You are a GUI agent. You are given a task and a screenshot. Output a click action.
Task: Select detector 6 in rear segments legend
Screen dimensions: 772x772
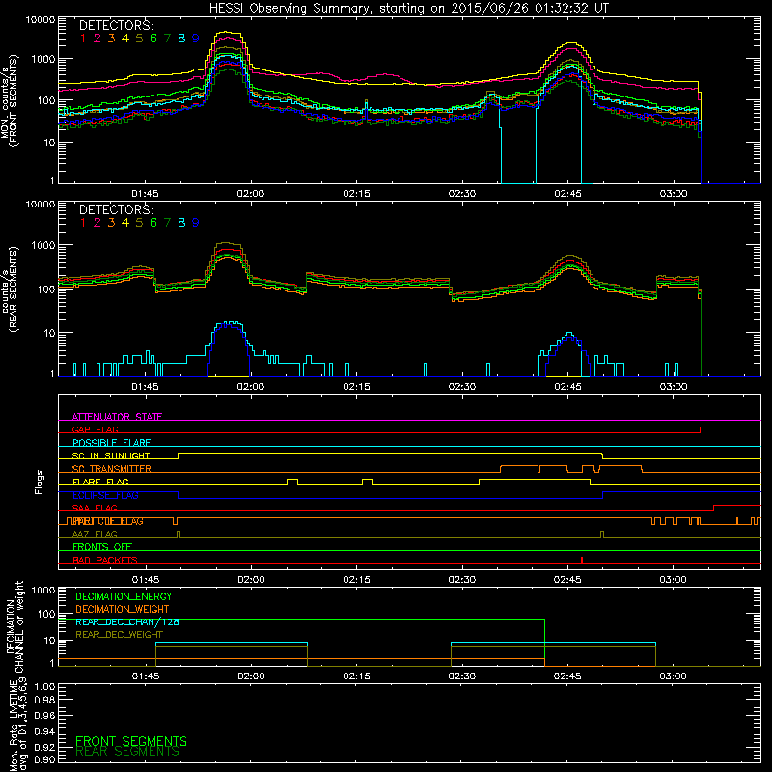click(x=153, y=223)
